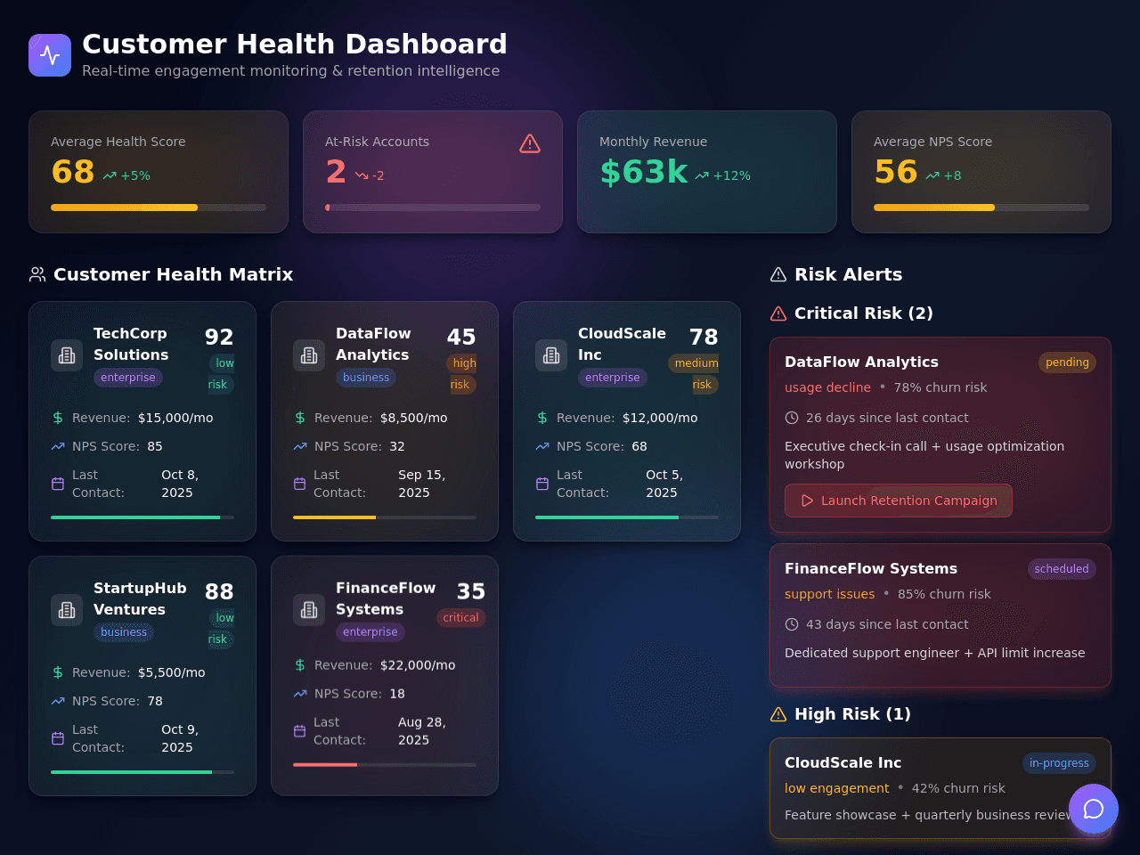Image resolution: width=1140 pixels, height=855 pixels.
Task: Click the downward trend icon next to -2
Action: 362,175
